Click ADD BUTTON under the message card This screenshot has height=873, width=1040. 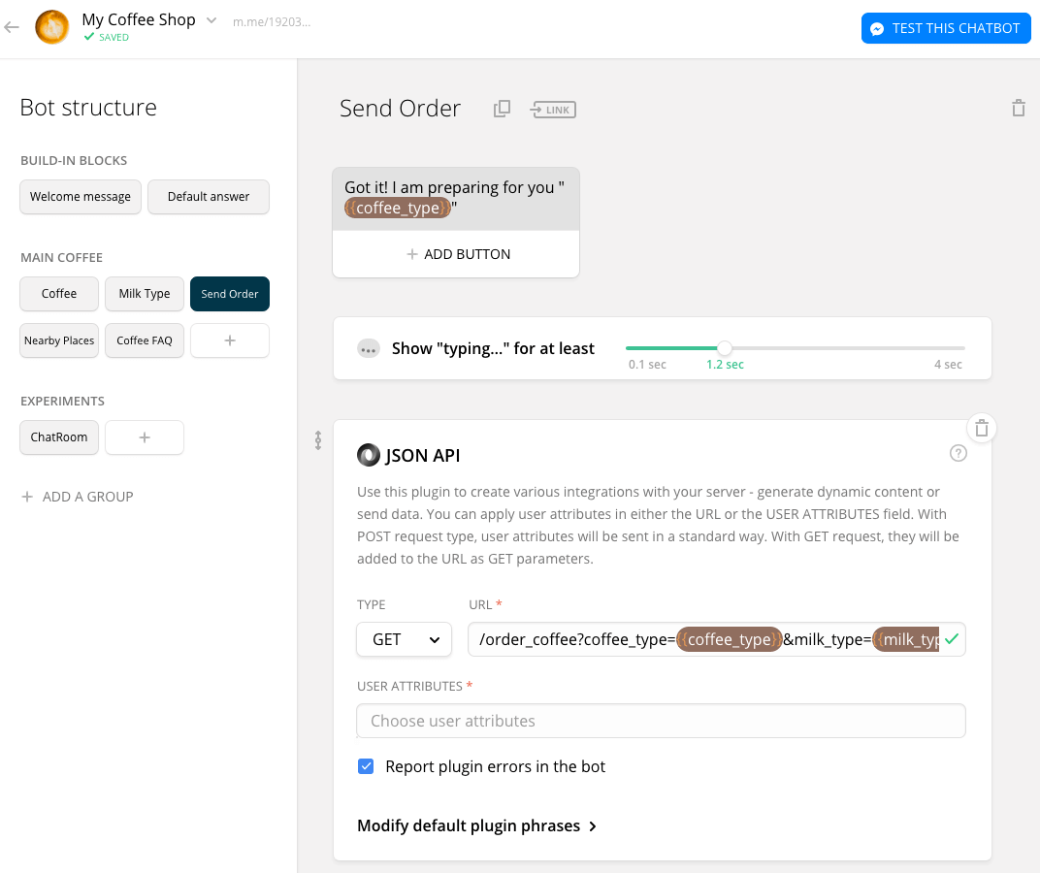[x=456, y=254]
